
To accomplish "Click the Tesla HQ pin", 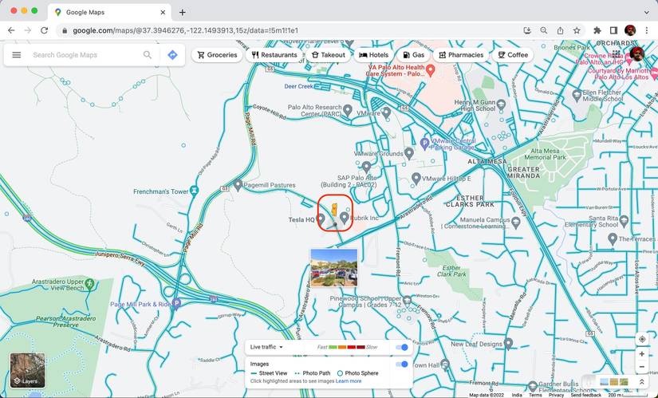I will pos(321,219).
